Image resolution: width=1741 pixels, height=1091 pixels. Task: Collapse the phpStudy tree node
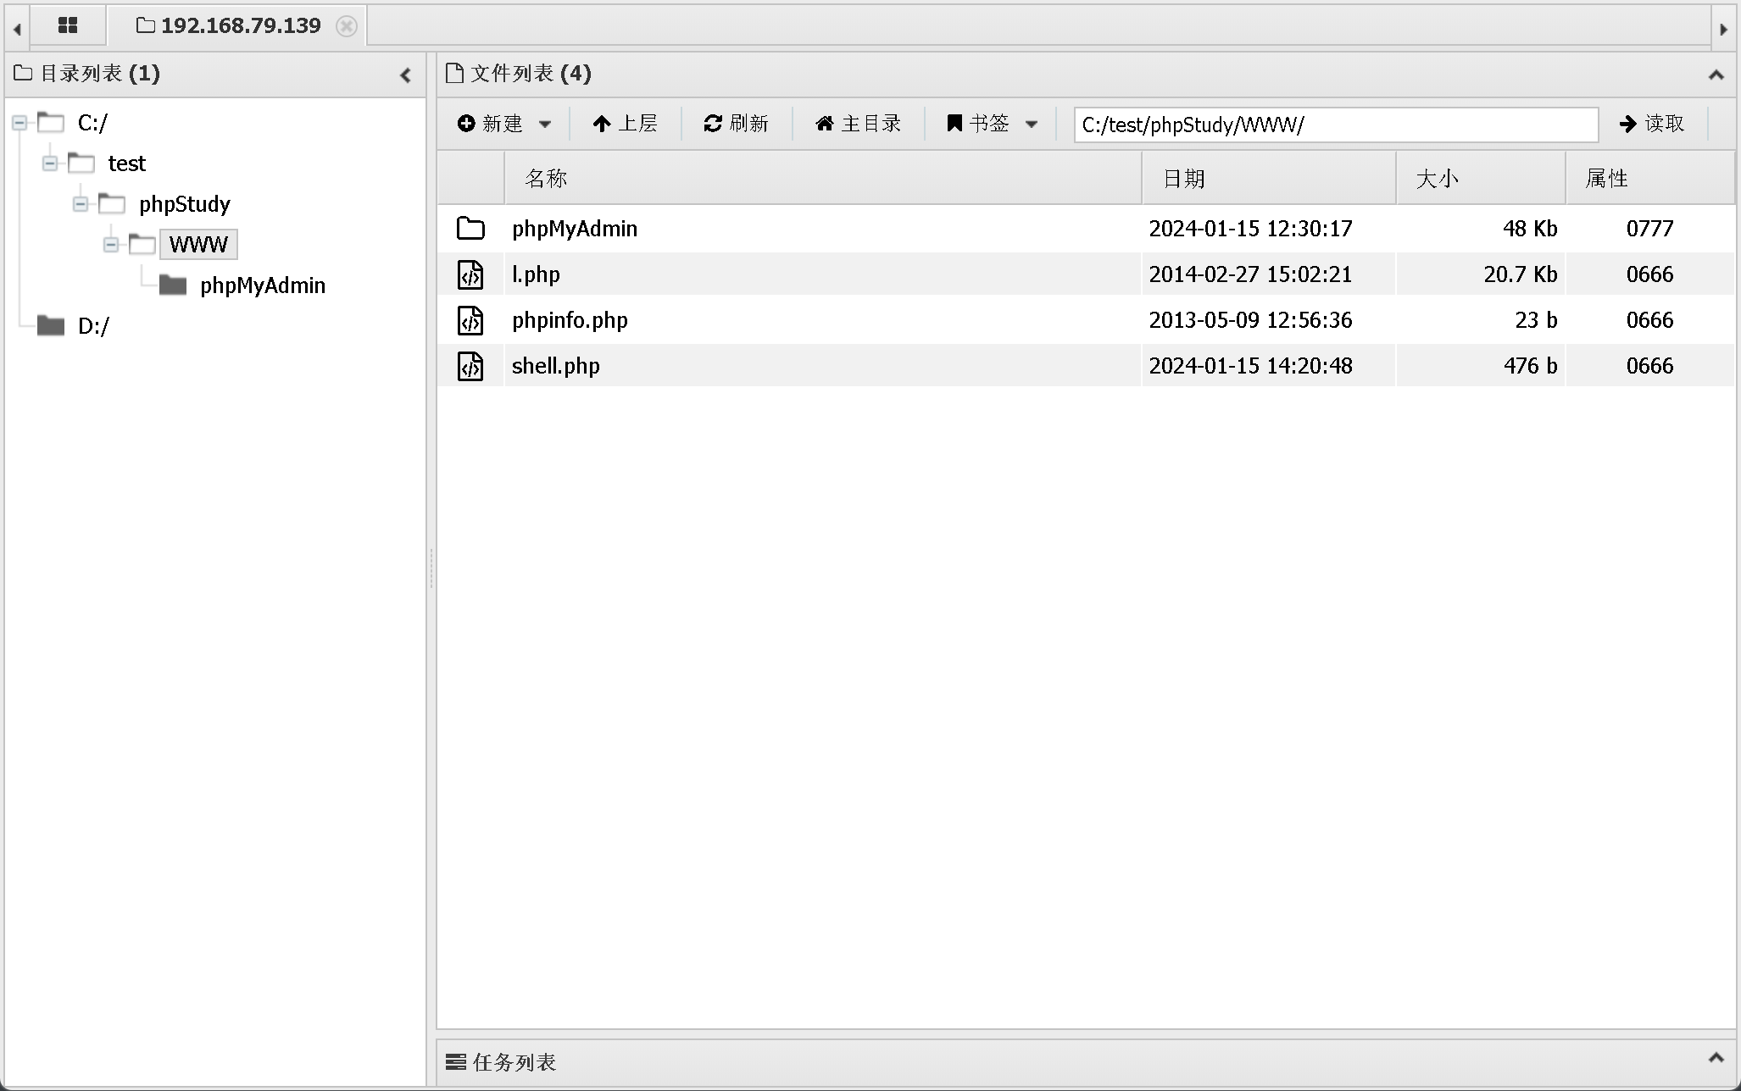click(81, 204)
